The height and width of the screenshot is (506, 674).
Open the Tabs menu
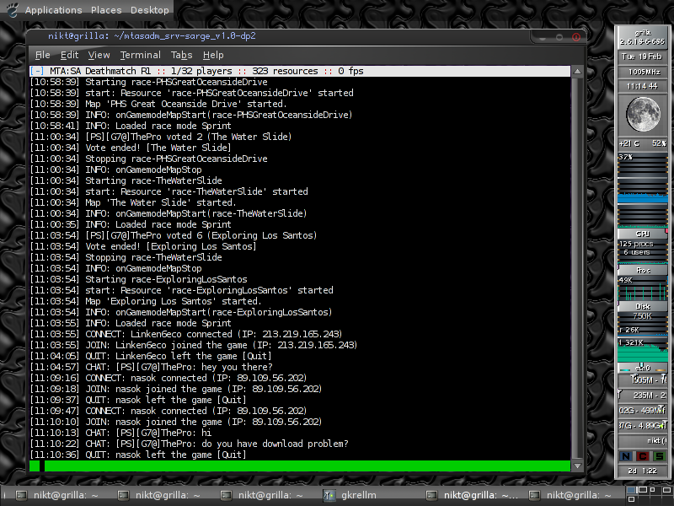tap(181, 55)
